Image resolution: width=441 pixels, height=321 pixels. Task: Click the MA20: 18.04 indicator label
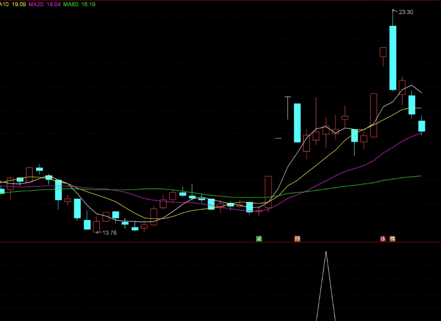click(45, 4)
